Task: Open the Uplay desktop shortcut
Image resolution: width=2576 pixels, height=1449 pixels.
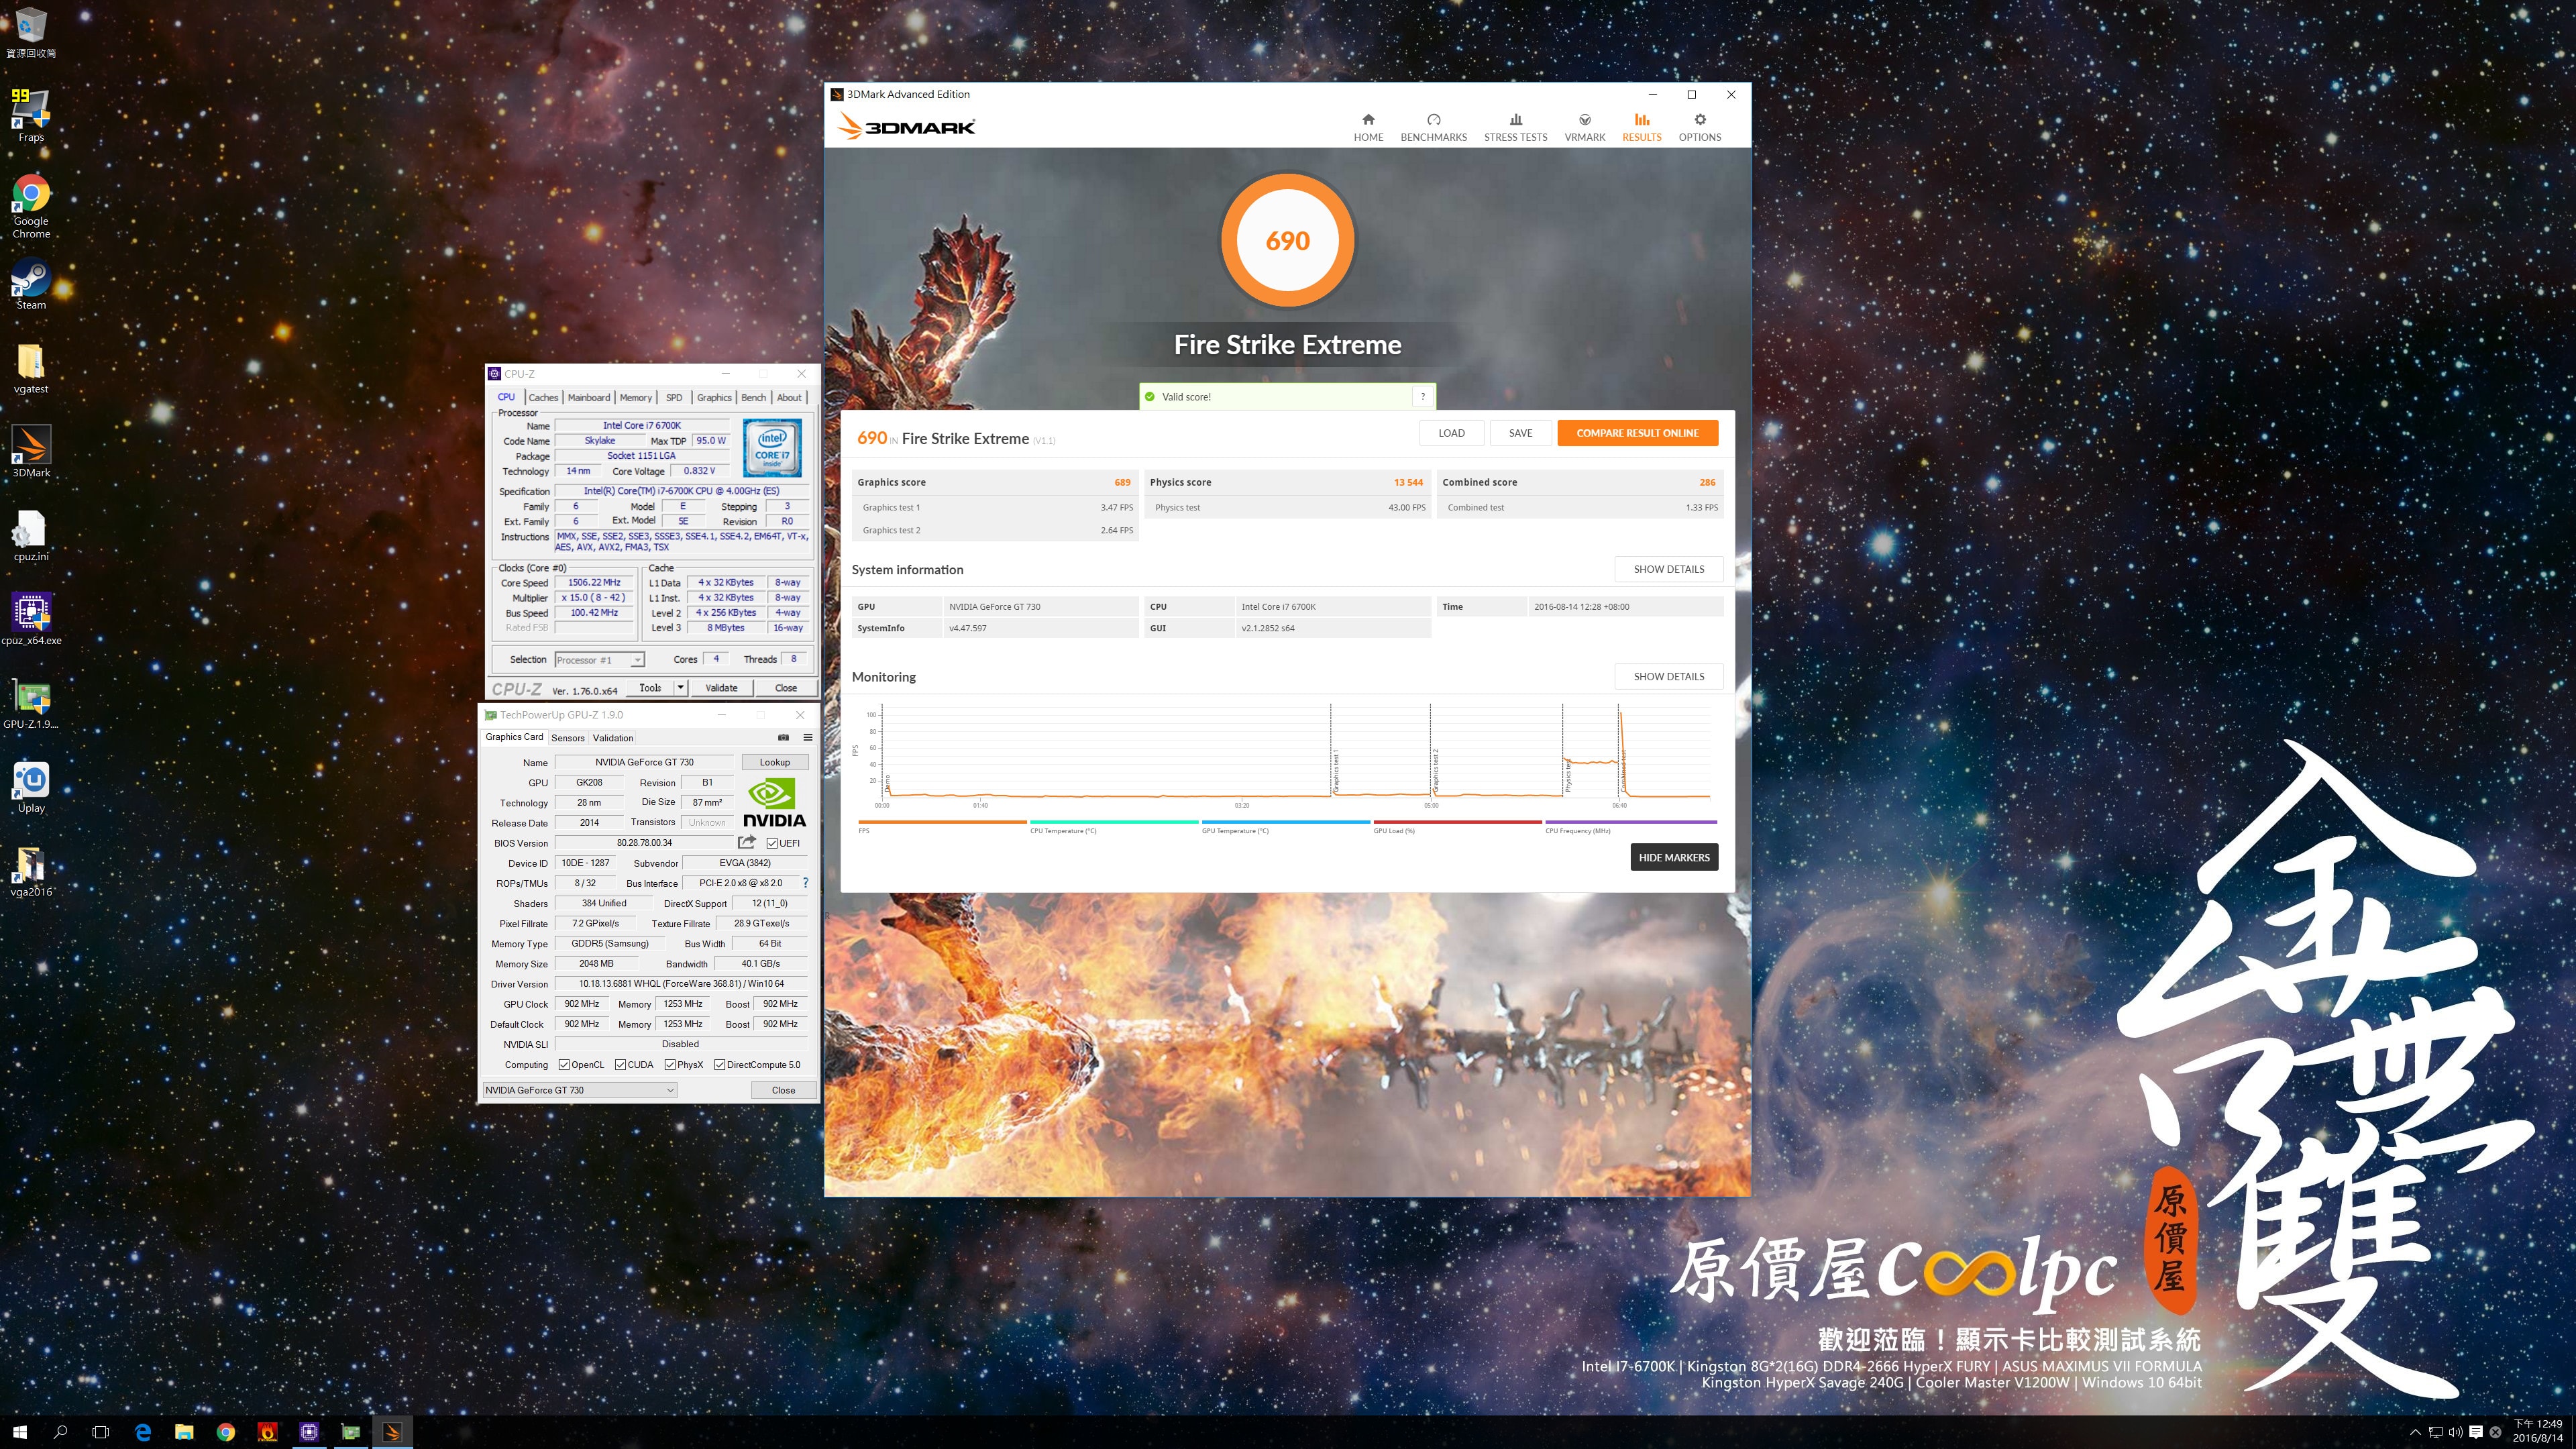Action: point(31,787)
